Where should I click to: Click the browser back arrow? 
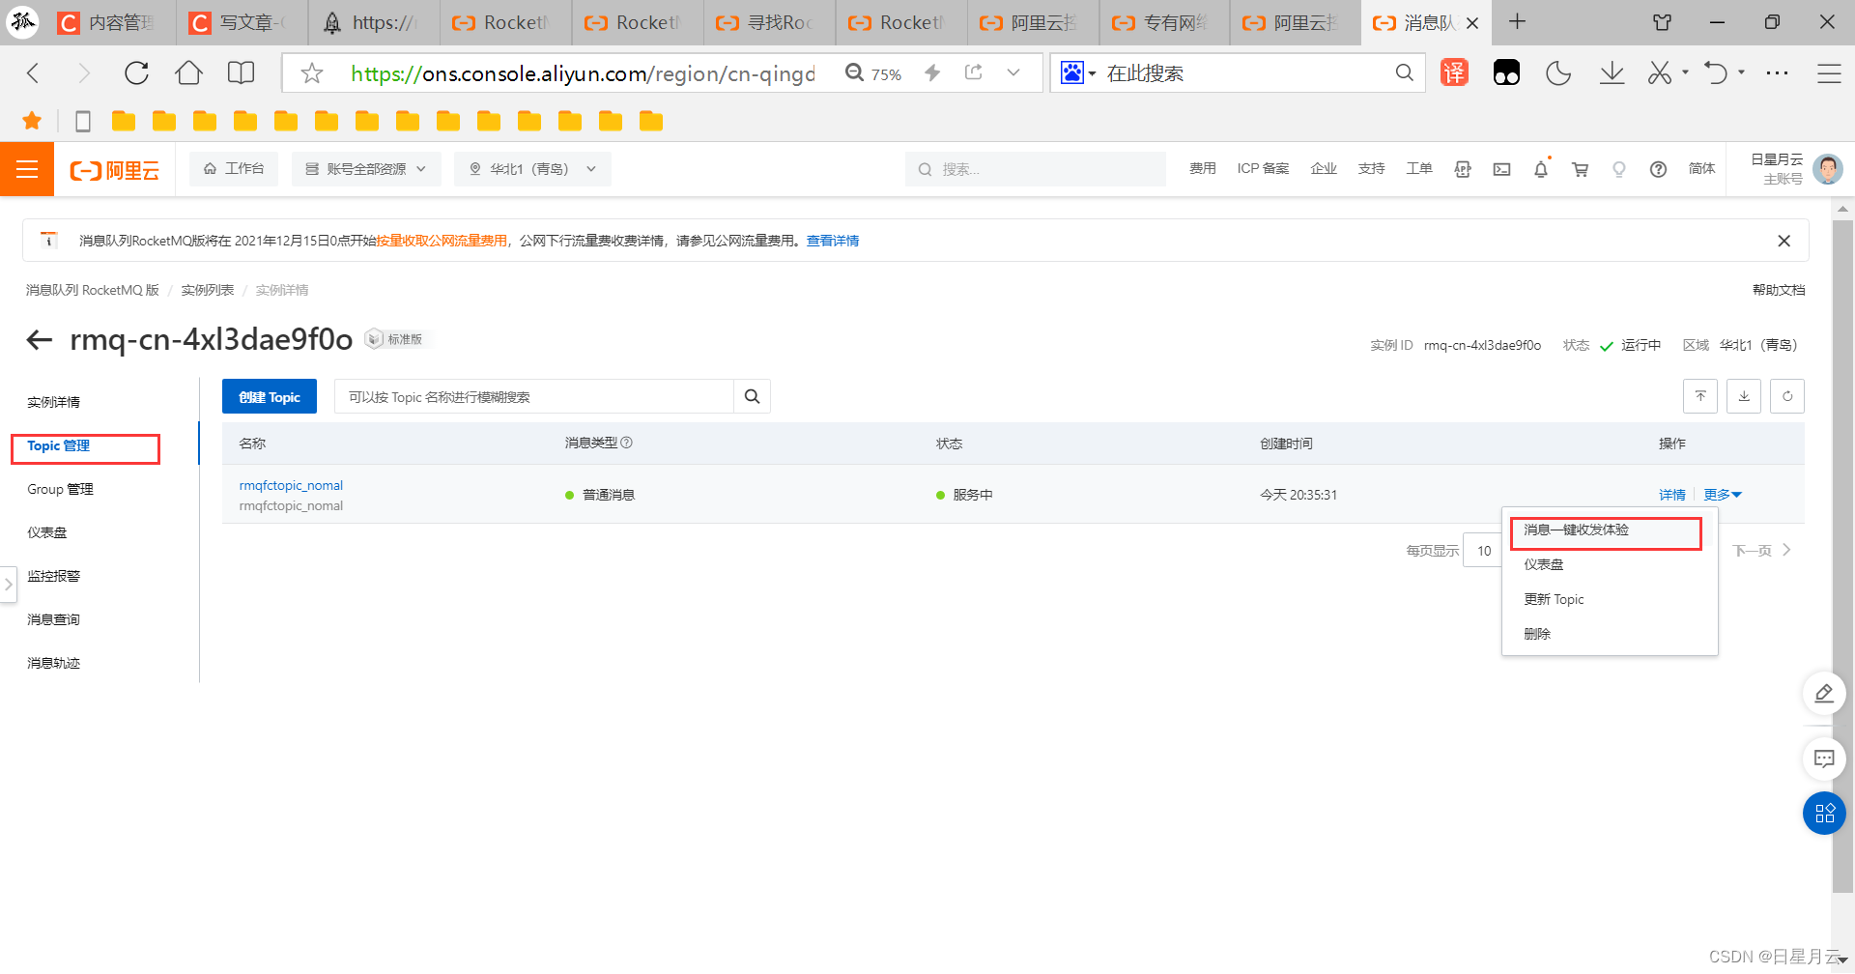(x=33, y=73)
